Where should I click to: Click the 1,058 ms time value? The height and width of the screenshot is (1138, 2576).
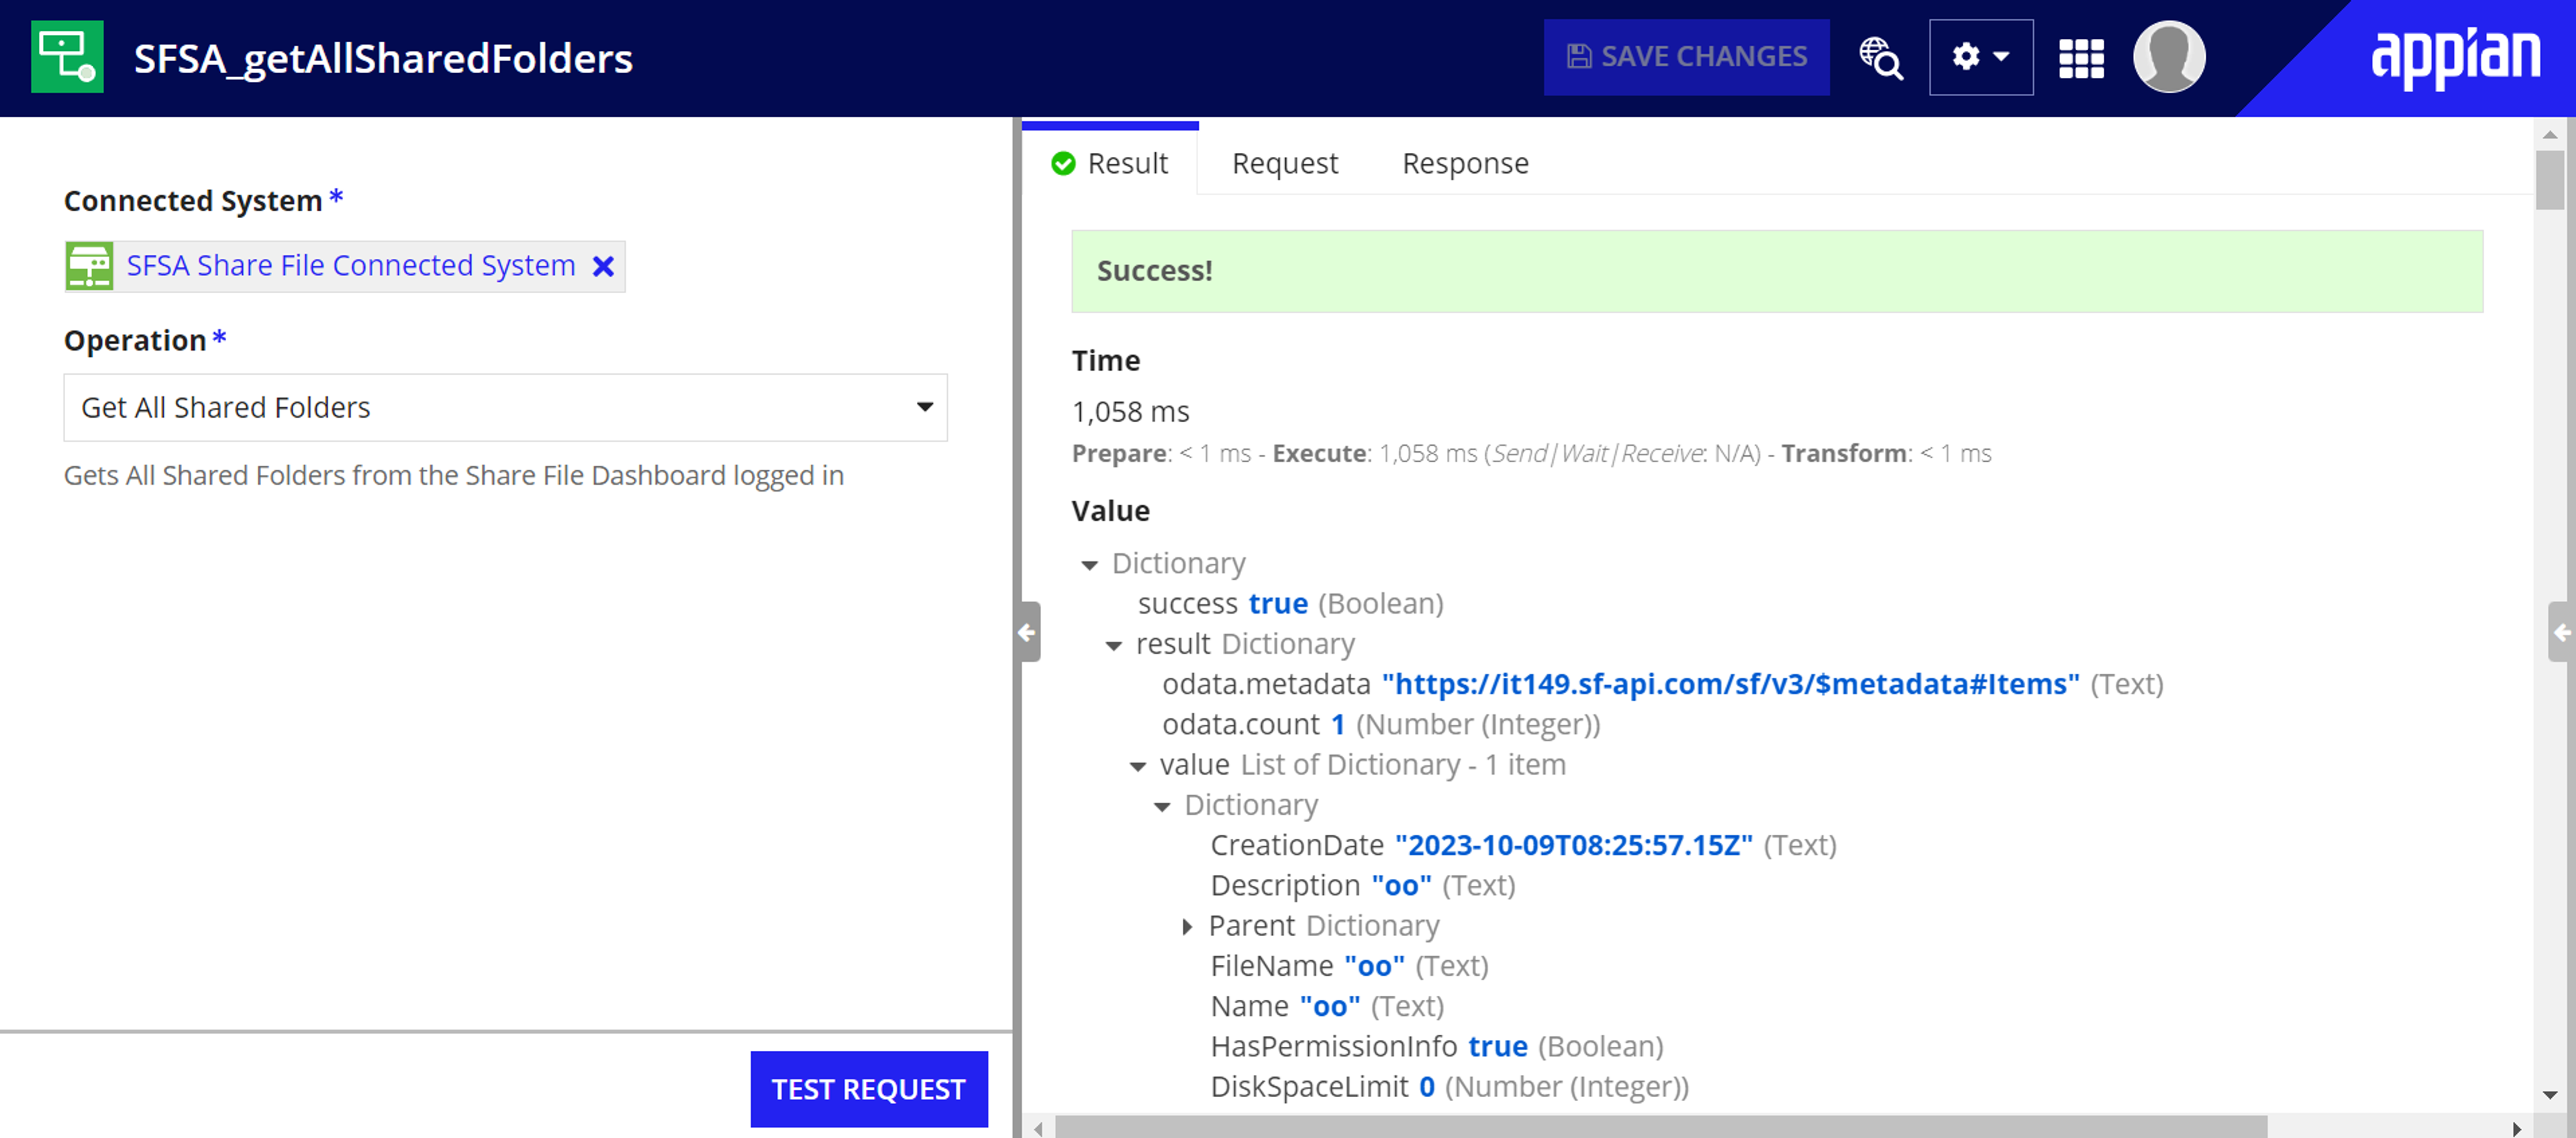tap(1130, 411)
